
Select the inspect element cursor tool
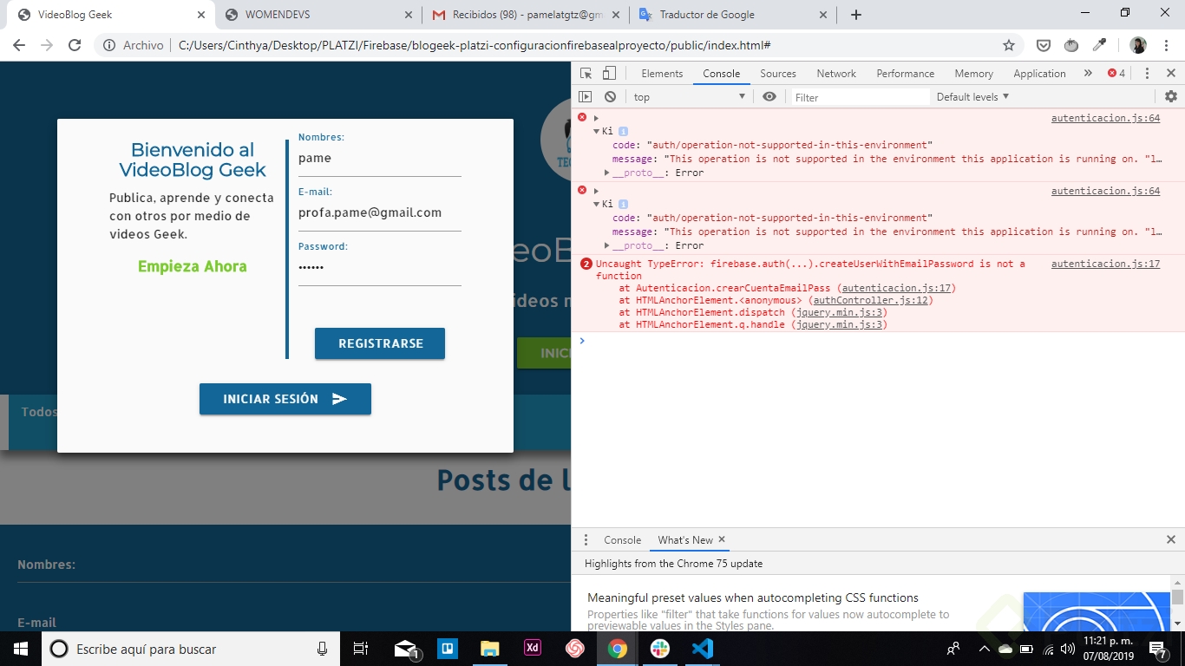[586, 73]
